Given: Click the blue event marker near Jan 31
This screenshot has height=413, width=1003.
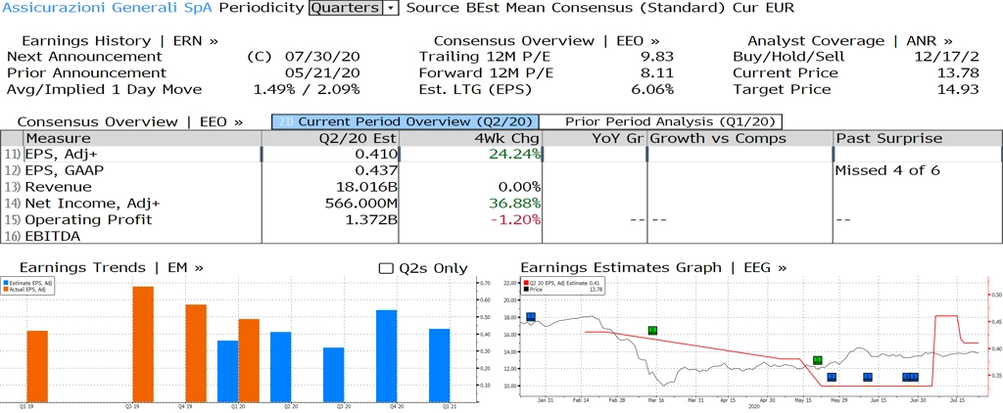Looking at the screenshot, I should [530, 317].
